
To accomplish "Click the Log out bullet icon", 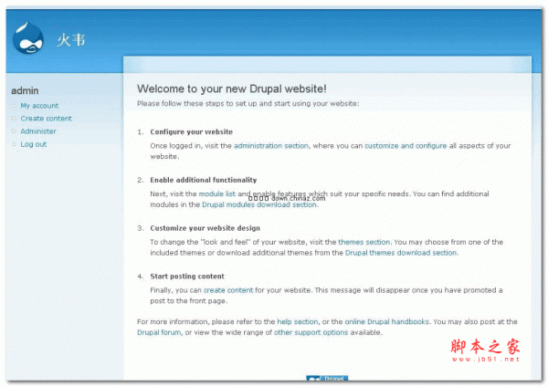I will point(14,144).
